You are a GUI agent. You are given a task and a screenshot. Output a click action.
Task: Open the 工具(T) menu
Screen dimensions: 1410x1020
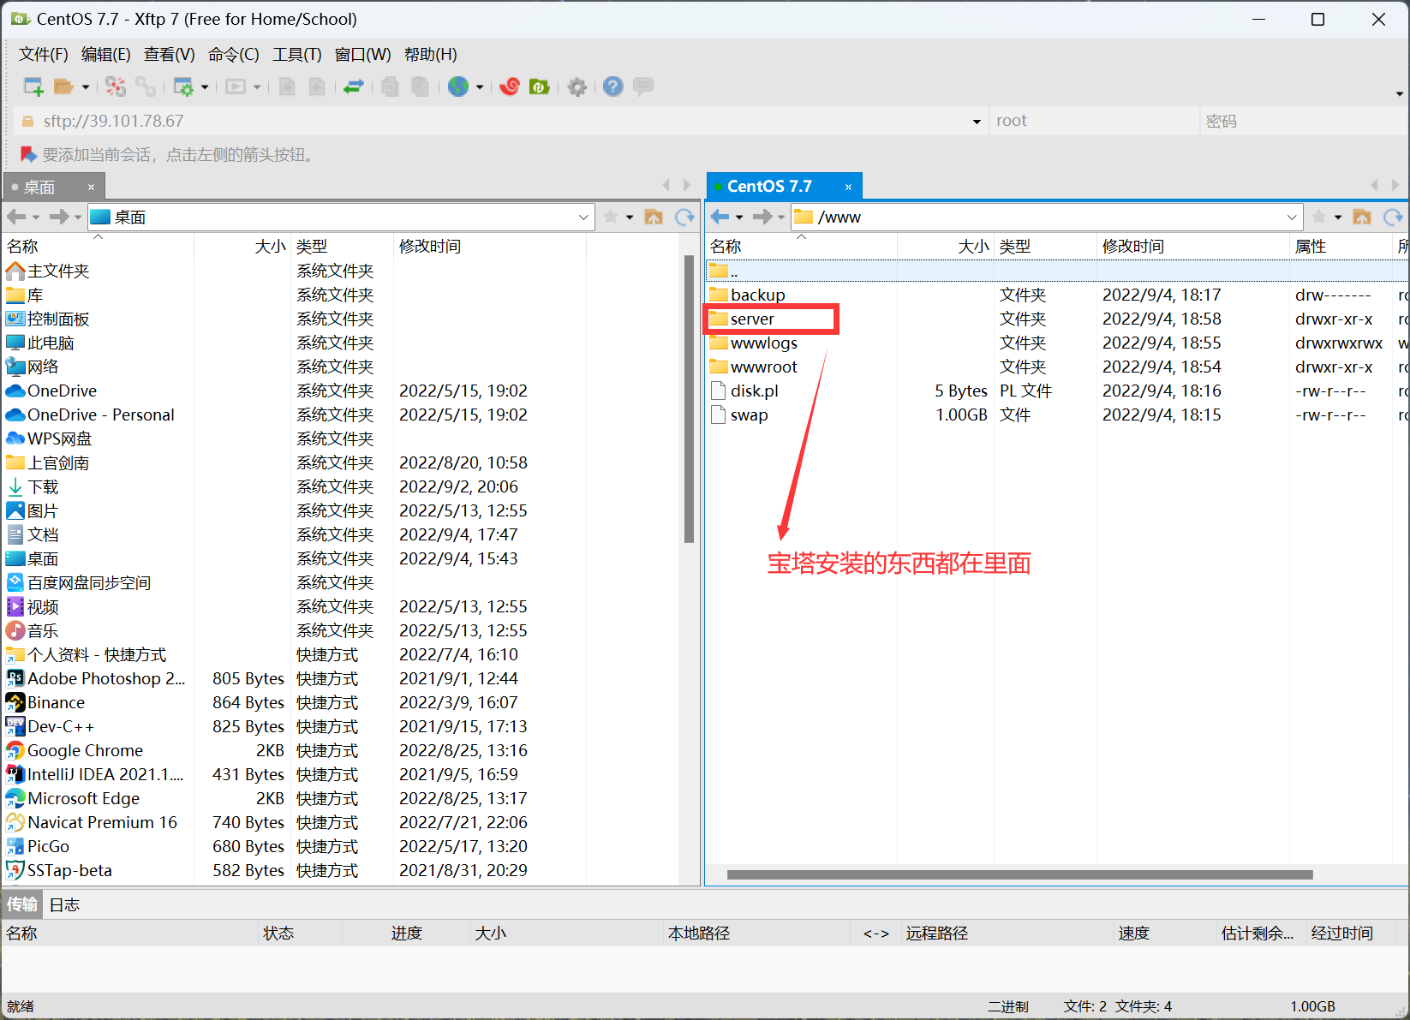297,55
